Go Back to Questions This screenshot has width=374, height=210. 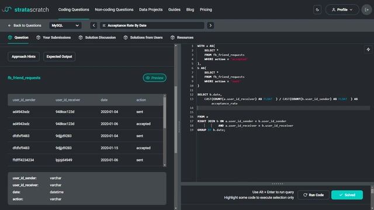pos(25,26)
